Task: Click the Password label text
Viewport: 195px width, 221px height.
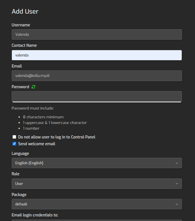Action: [20, 87]
